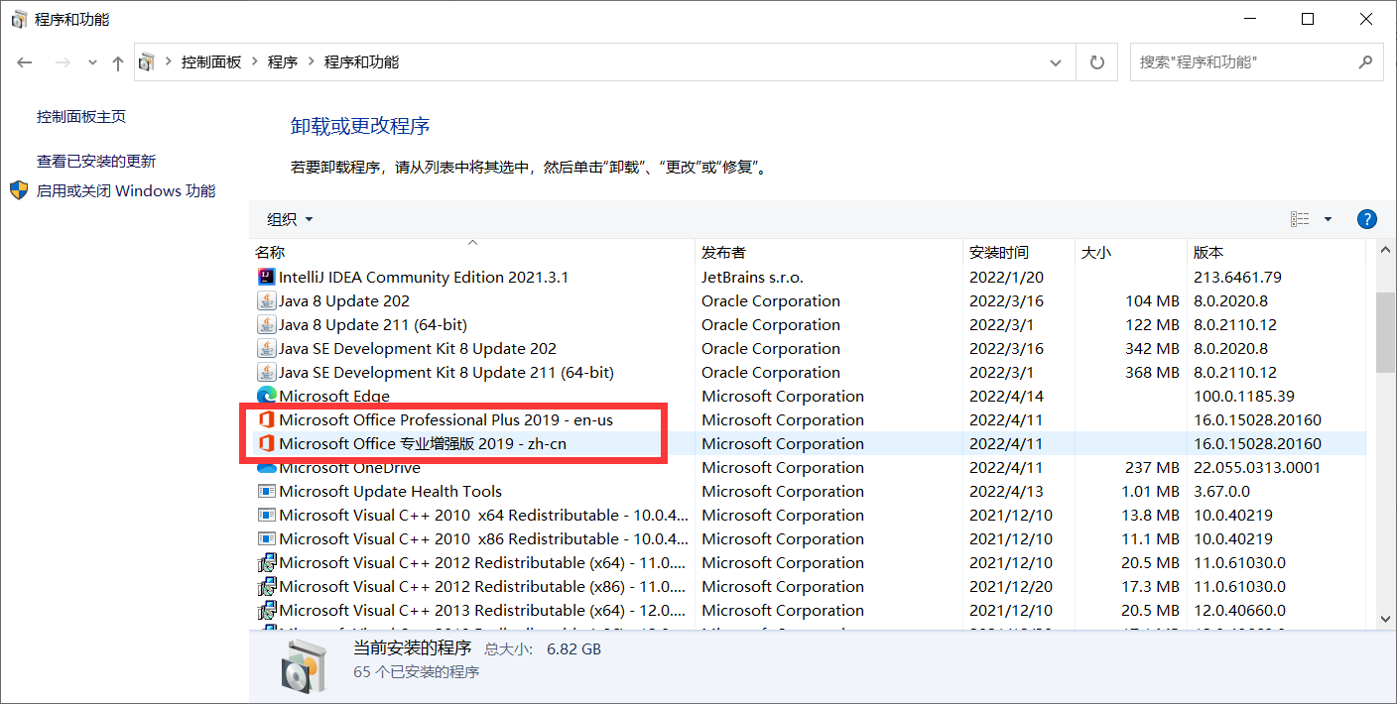
Task: Click the vertical scrollbar thumb
Action: pyautogui.click(x=1385, y=332)
